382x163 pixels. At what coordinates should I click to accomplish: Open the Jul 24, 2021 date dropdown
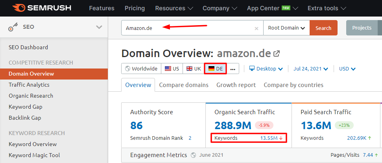[x=311, y=69]
